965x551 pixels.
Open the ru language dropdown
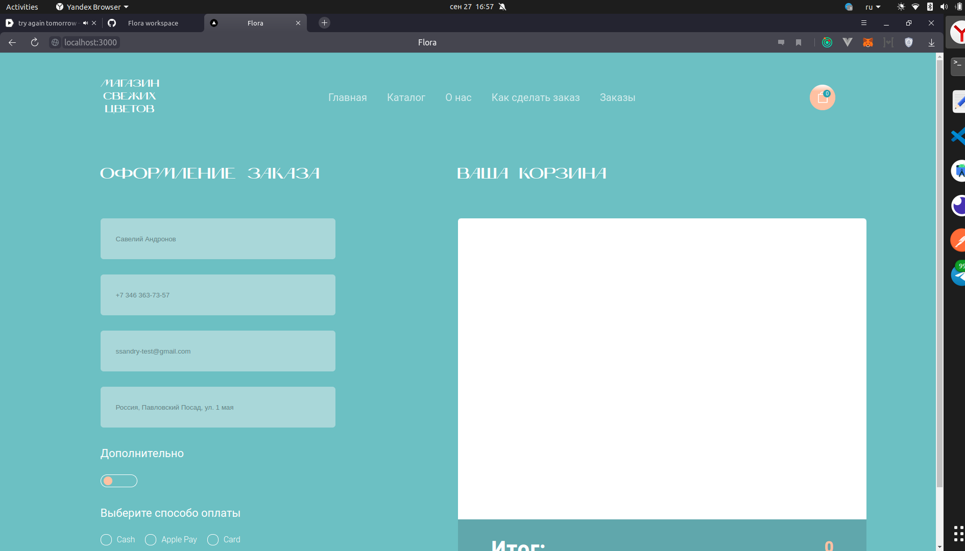873,7
